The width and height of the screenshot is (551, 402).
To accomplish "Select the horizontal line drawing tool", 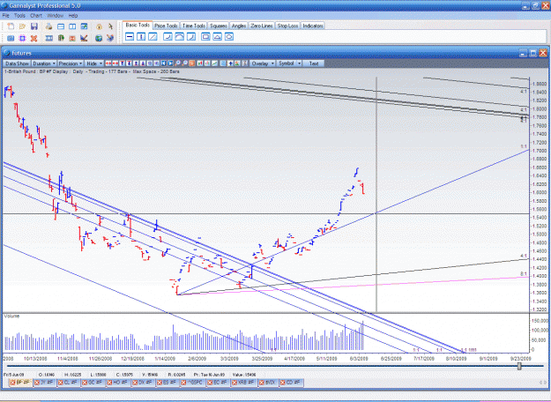I will tap(130, 36).
